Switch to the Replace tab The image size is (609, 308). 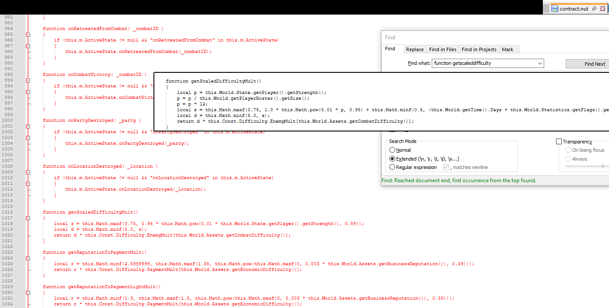[415, 49]
